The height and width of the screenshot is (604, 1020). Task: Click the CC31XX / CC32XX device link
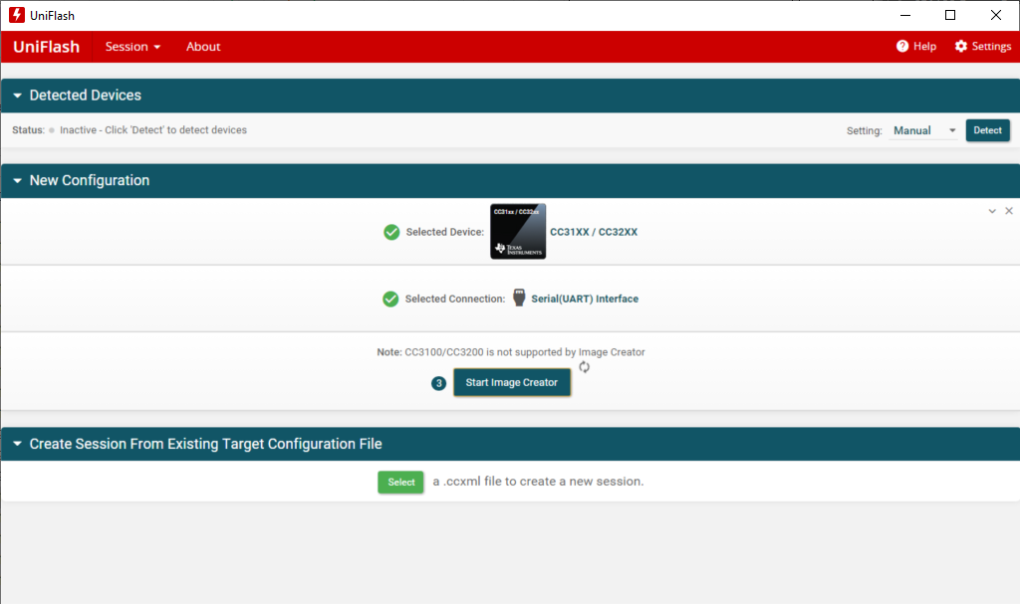click(x=594, y=232)
